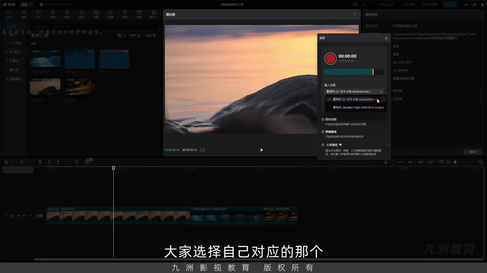Delete the clip portion right of the playhead
The height and width of the screenshot is (273, 487).
pyautogui.click(x=58, y=162)
